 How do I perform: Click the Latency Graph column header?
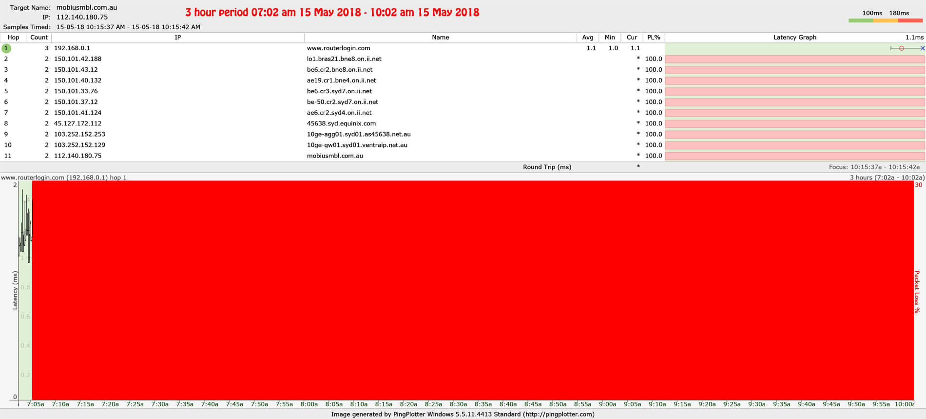tap(795, 37)
